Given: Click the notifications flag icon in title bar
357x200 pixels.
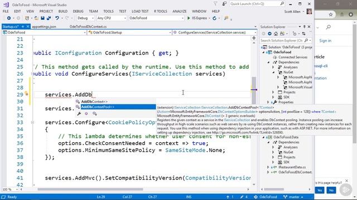Looking at the screenshot, I should tap(215, 4).
